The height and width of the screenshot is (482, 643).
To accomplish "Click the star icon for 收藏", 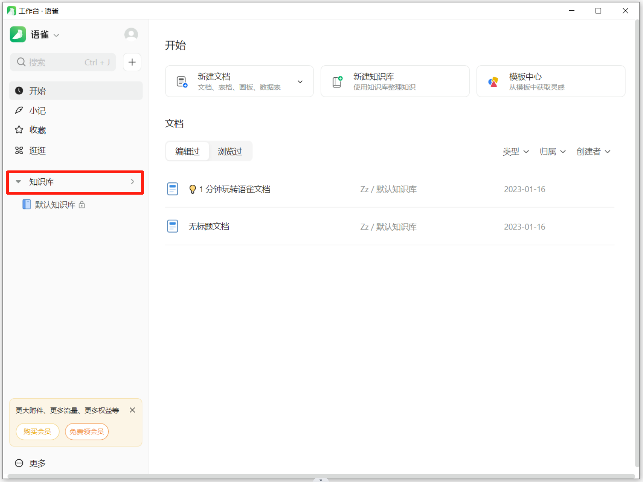I will [19, 130].
